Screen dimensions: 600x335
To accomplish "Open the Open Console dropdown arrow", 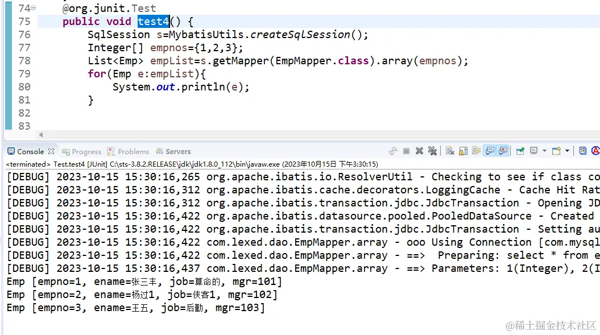I will [567, 151].
